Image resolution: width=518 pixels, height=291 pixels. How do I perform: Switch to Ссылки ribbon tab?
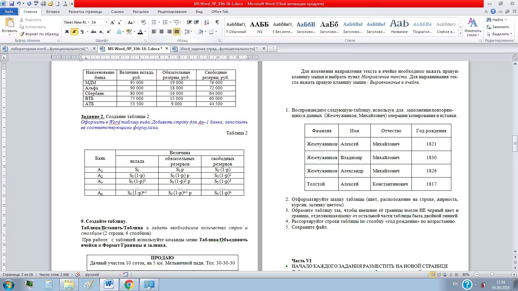coord(117,12)
